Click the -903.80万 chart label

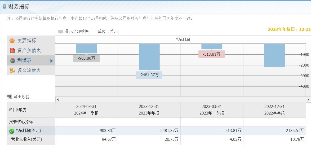pos(86,58)
